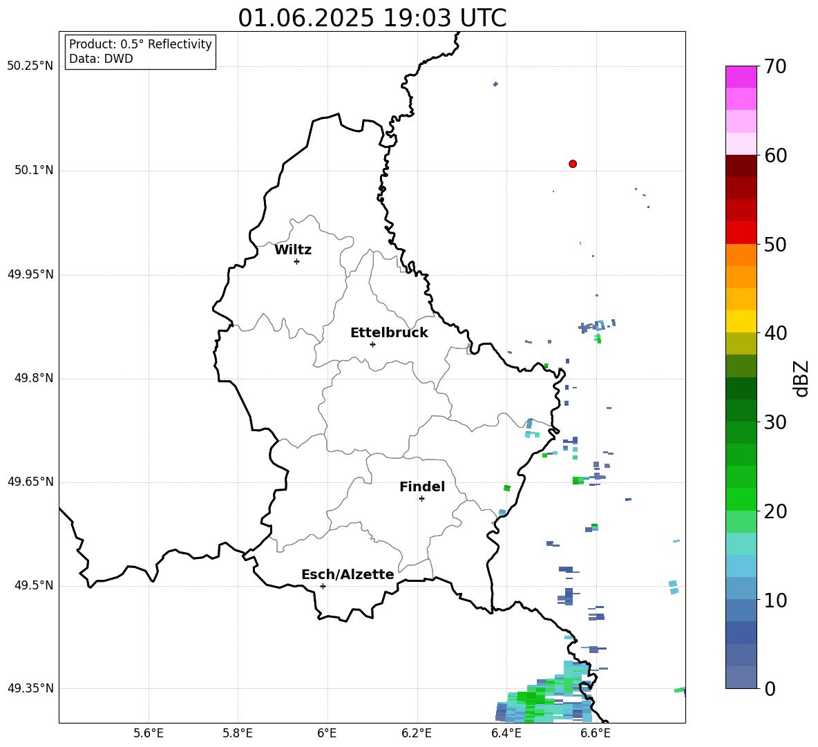The height and width of the screenshot is (747, 818).
Task: Click the colorbar 10 tick label
Action: tap(775, 600)
